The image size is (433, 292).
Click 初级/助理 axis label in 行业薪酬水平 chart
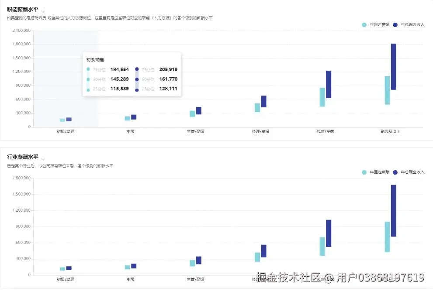[66, 279]
